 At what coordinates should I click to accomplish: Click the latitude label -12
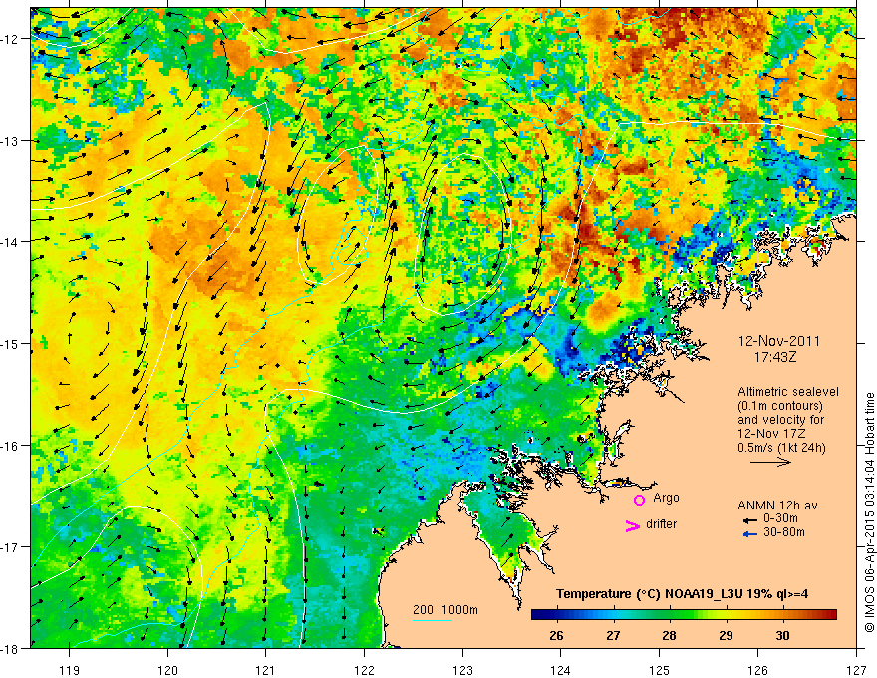point(10,39)
